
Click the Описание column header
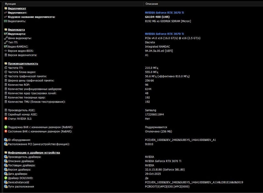(x=152, y=4)
